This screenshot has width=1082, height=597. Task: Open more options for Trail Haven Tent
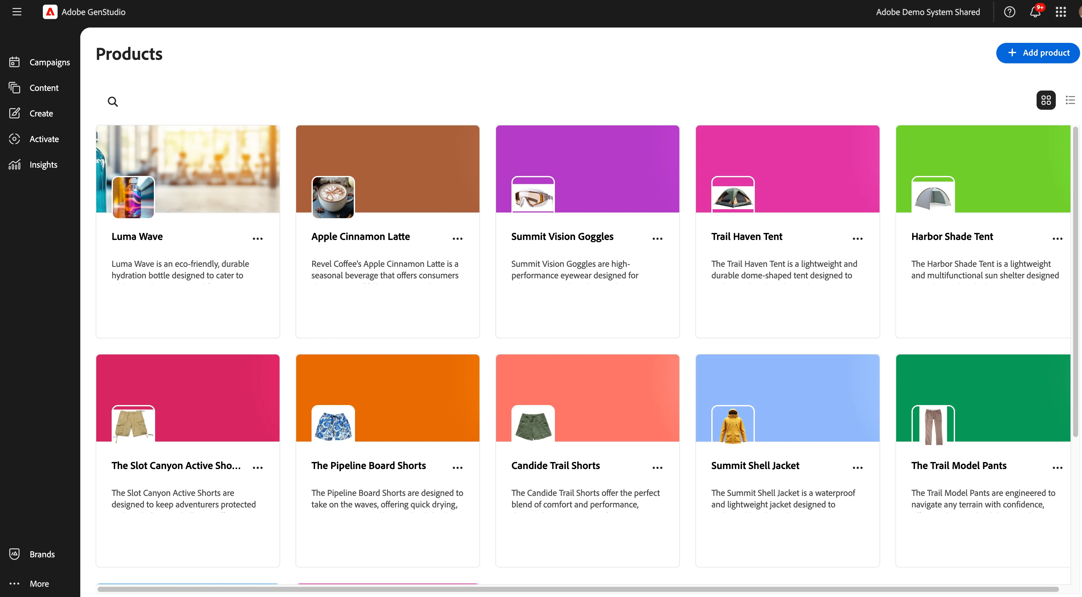858,238
